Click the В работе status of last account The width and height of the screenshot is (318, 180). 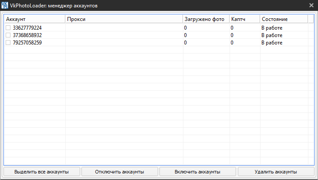point(272,43)
